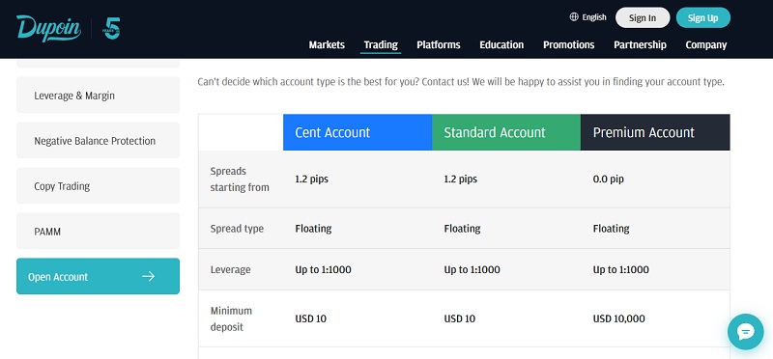This screenshot has height=359, width=773.
Task: Click '1.2 pips' under Standard Account
Action: click(461, 179)
